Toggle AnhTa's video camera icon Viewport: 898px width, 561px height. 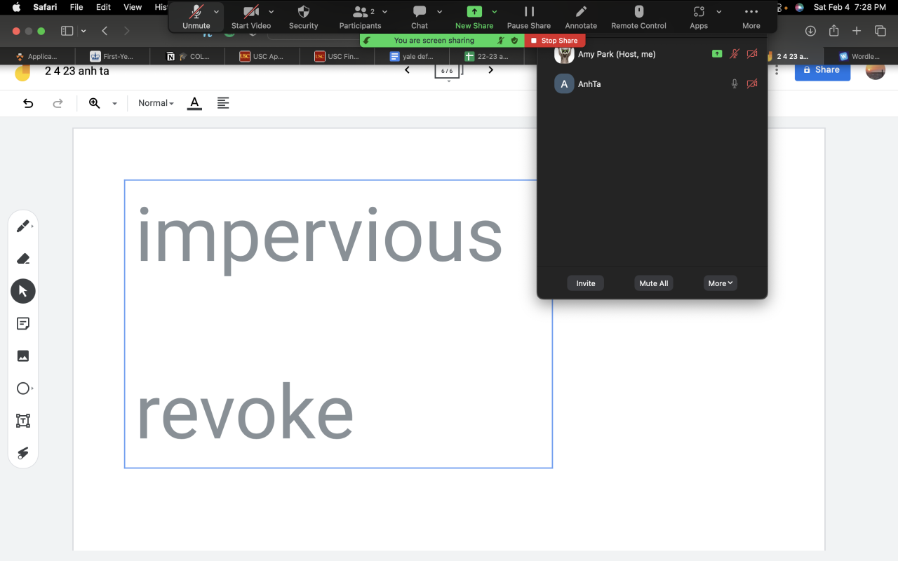(x=752, y=84)
